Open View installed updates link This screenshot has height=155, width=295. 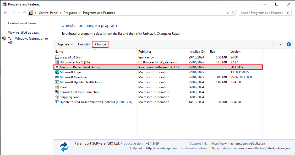click(23, 33)
